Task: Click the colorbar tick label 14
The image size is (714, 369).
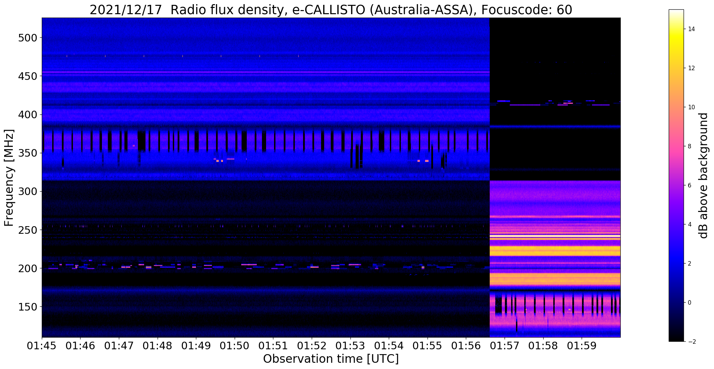Action: pyautogui.click(x=692, y=29)
